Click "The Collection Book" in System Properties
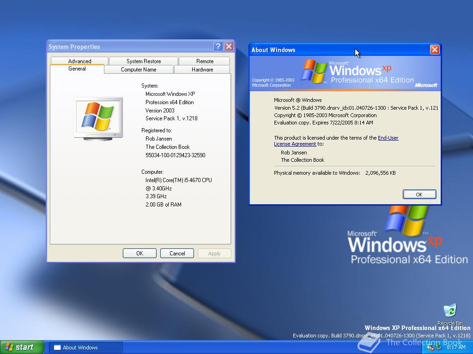 click(168, 147)
